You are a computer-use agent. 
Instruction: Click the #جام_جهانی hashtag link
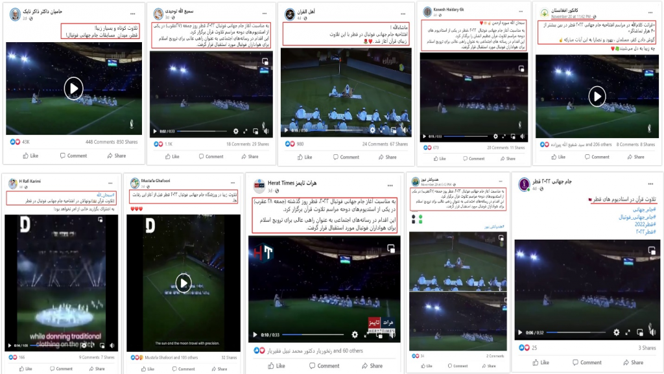click(x=645, y=209)
